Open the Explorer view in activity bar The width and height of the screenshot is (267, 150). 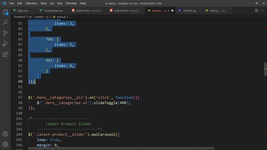tap(5, 12)
